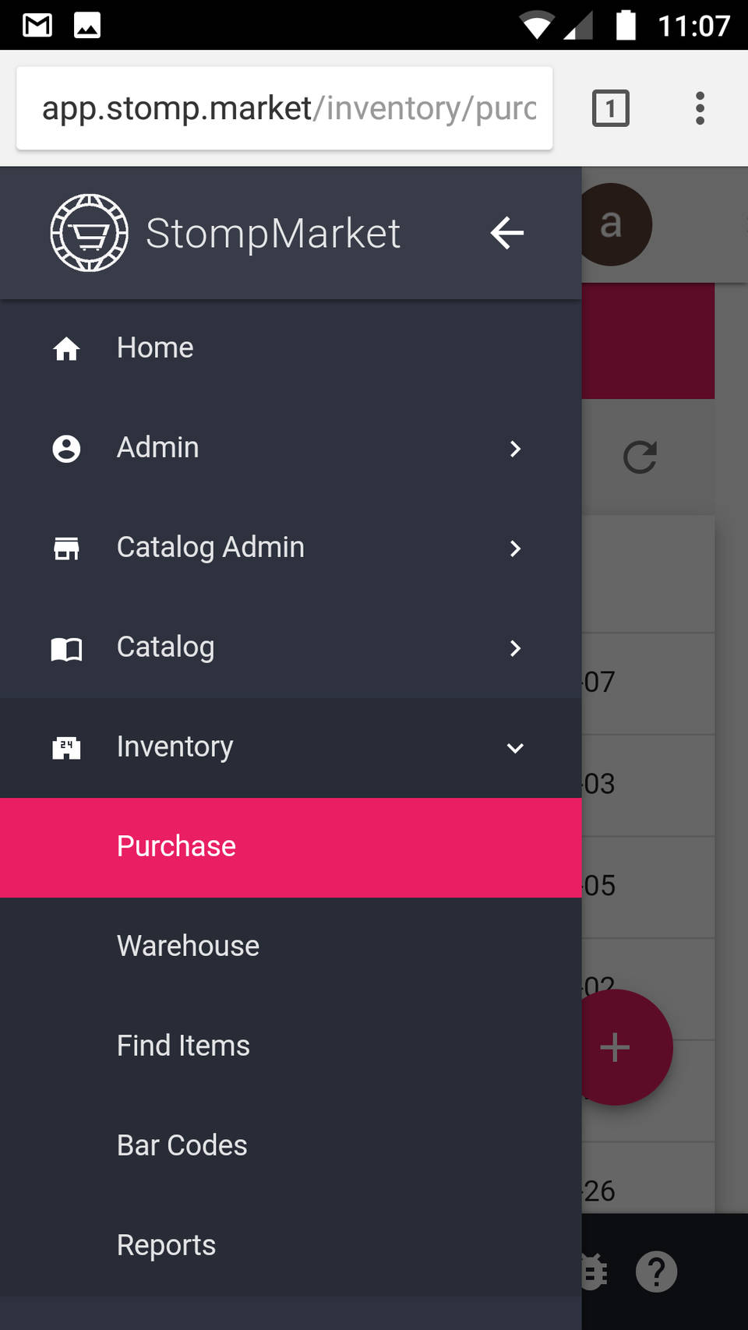Click the Catalog Admin storefront icon

click(x=66, y=549)
